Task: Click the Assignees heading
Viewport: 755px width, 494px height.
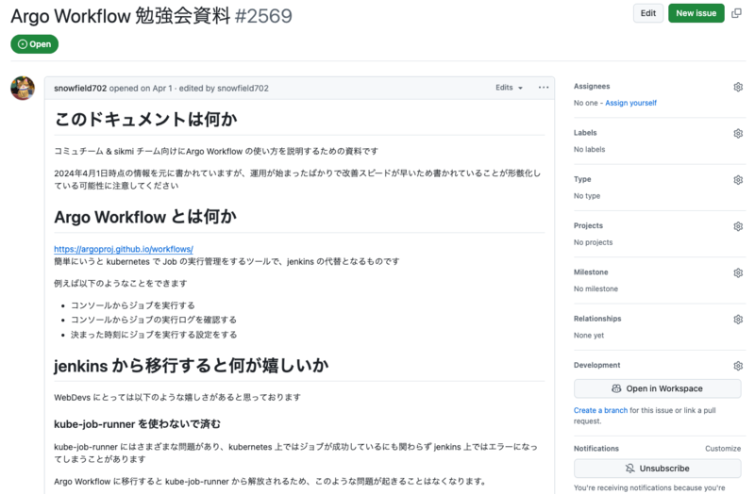Action: [x=592, y=87]
